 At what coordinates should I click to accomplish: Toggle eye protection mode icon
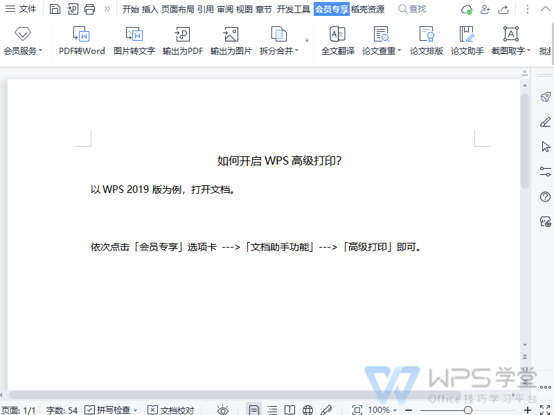[x=223, y=410]
